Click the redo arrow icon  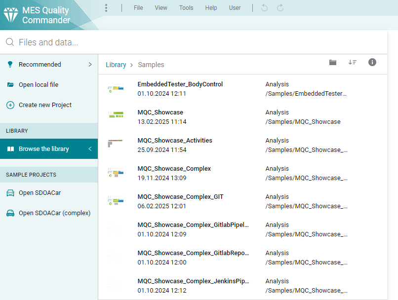point(280,8)
